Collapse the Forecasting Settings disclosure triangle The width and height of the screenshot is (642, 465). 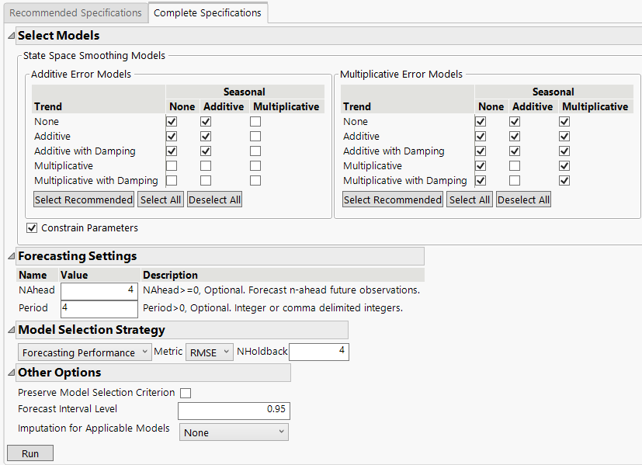click(11, 256)
